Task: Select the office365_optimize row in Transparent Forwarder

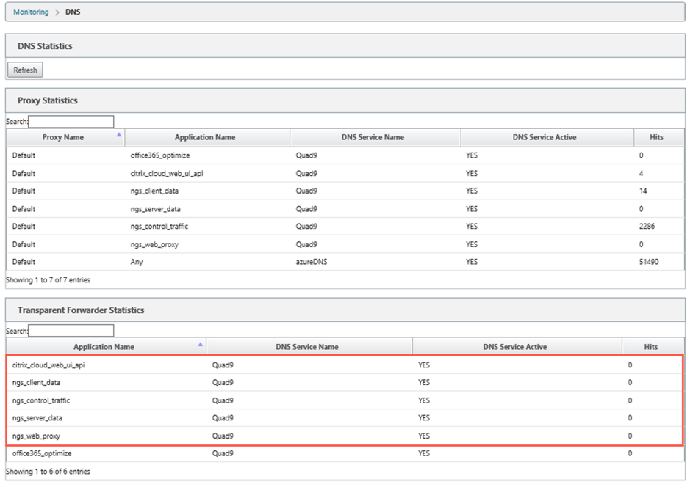Action: [345, 453]
